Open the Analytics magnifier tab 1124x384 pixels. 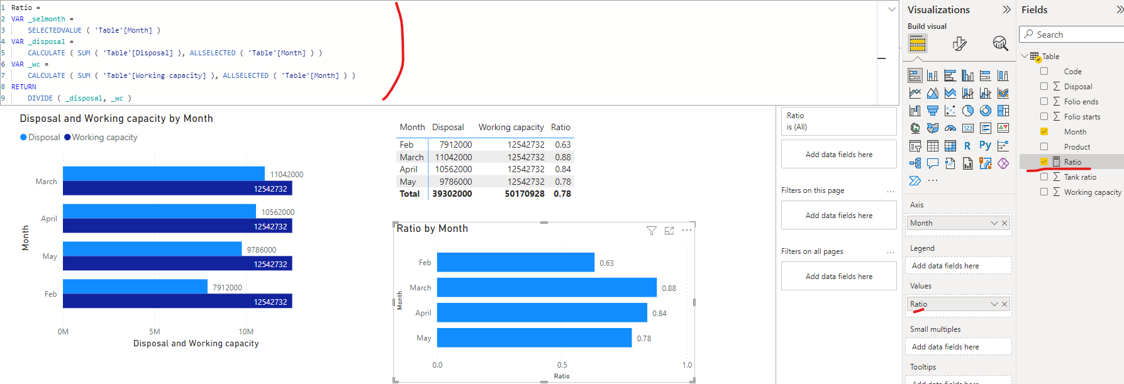pos(1000,43)
